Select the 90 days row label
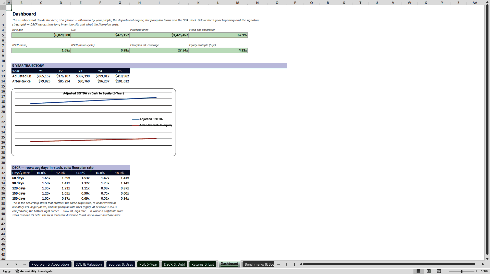This screenshot has width=490, height=274. [21, 183]
